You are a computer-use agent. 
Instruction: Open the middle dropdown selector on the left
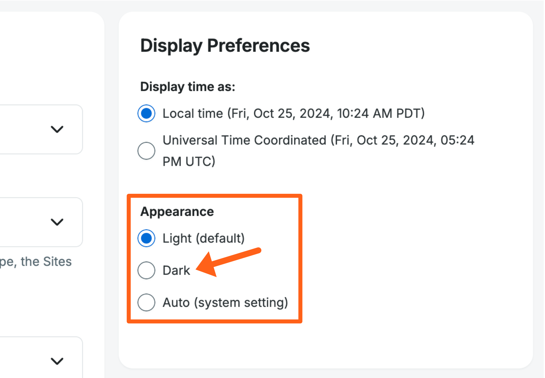pyautogui.click(x=58, y=222)
